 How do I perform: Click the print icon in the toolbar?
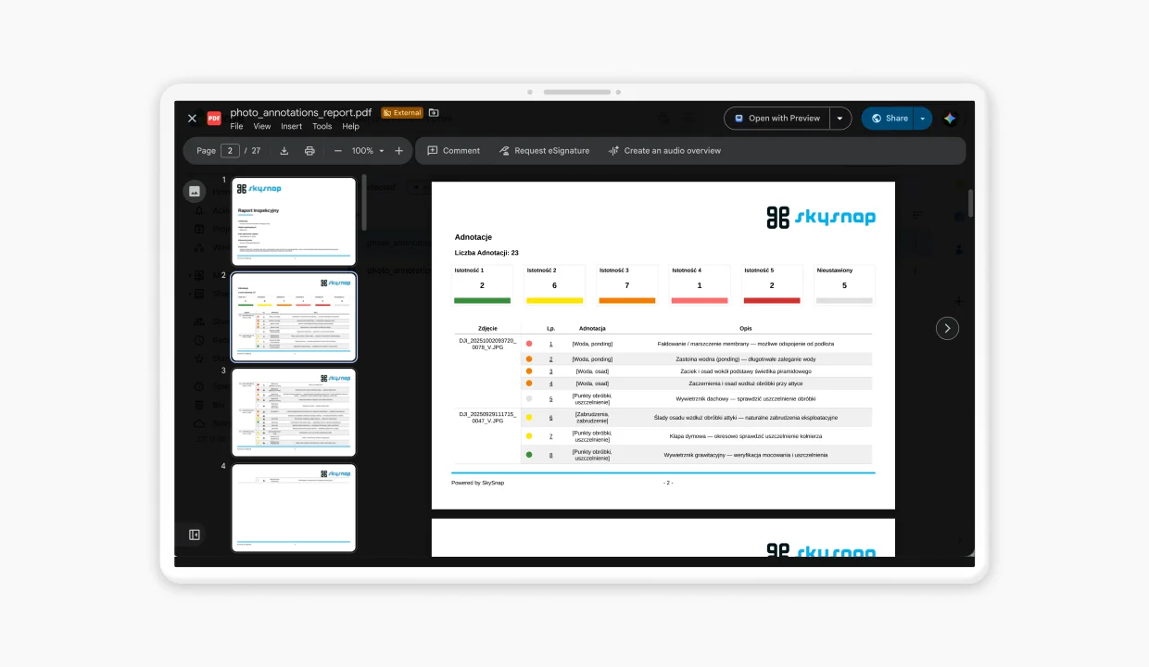pos(309,151)
